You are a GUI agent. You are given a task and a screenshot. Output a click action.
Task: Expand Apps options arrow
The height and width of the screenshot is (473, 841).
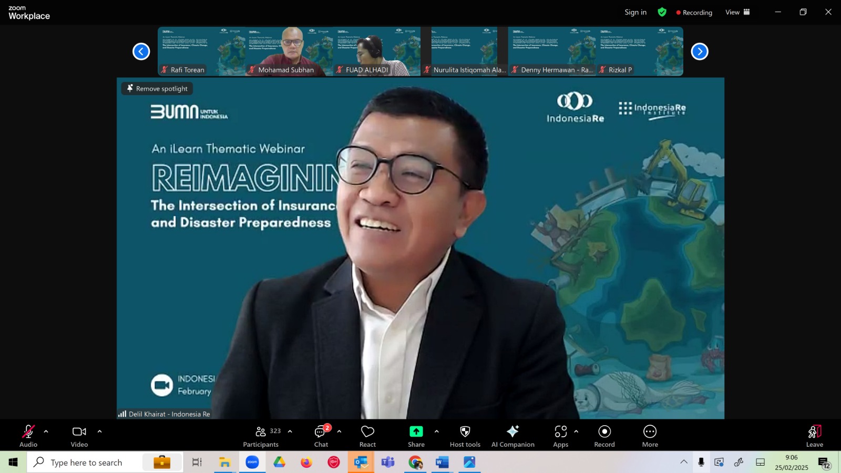pyautogui.click(x=576, y=431)
